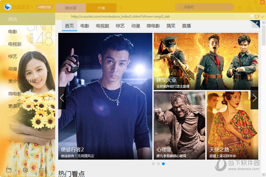Toggle night mode moon corner icon
This screenshot has height=177, width=266.
[256, 24]
